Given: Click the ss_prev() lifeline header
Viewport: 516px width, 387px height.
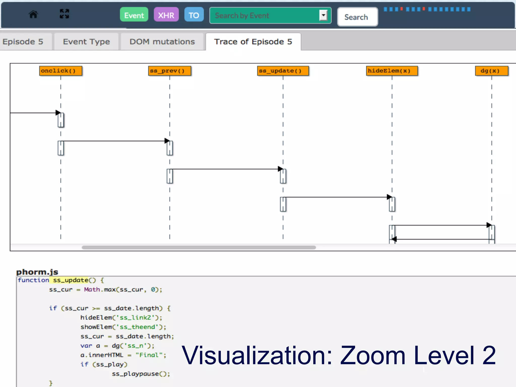Looking at the screenshot, I should (x=170, y=71).
